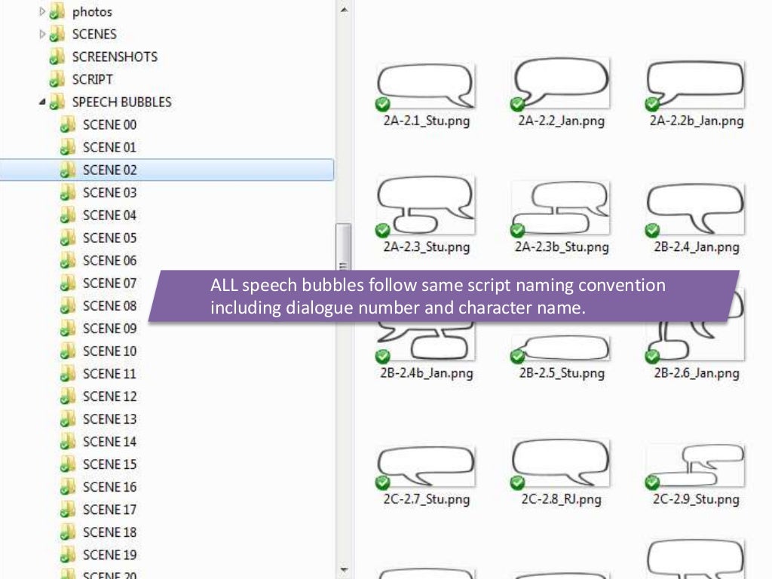Click the SCENE 10 folder icon

coord(68,351)
